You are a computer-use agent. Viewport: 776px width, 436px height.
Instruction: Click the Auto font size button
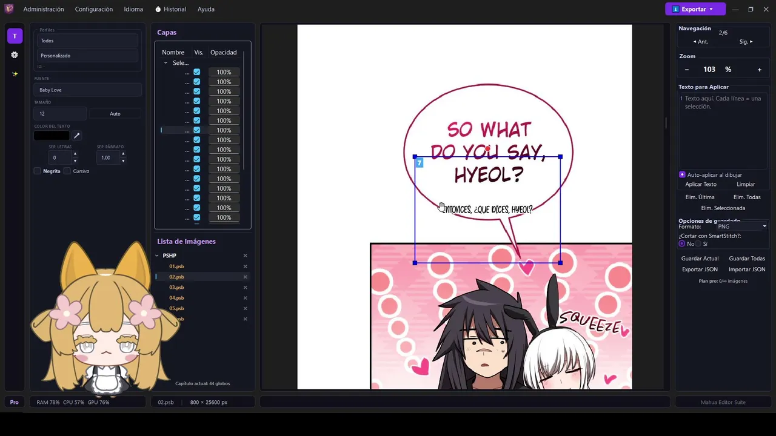coord(115,114)
